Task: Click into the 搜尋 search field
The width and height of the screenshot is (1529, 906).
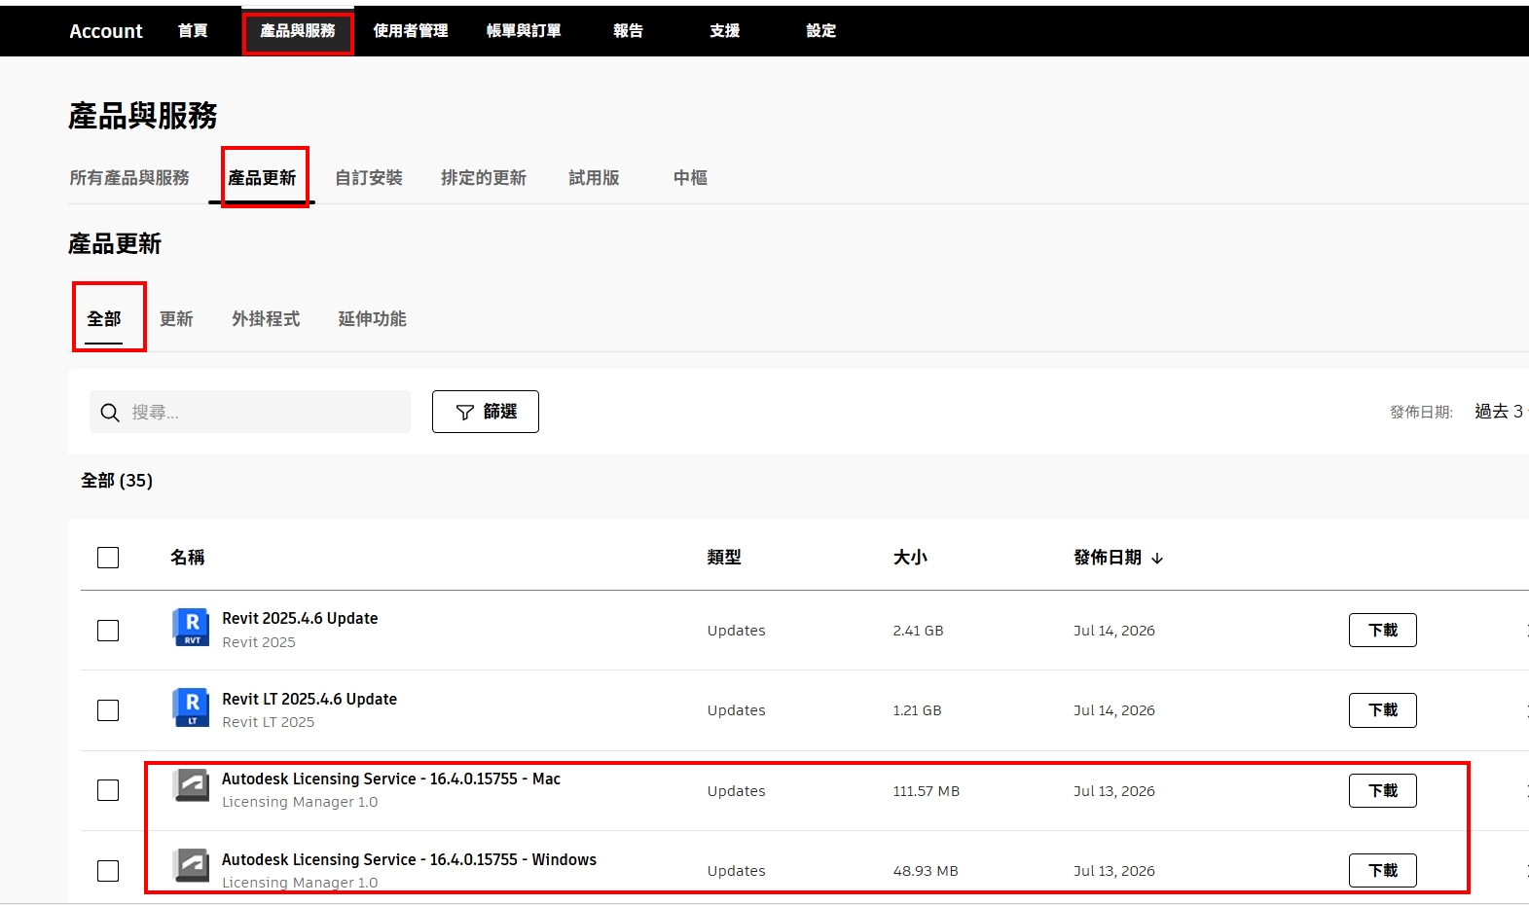Action: pyautogui.click(x=250, y=412)
